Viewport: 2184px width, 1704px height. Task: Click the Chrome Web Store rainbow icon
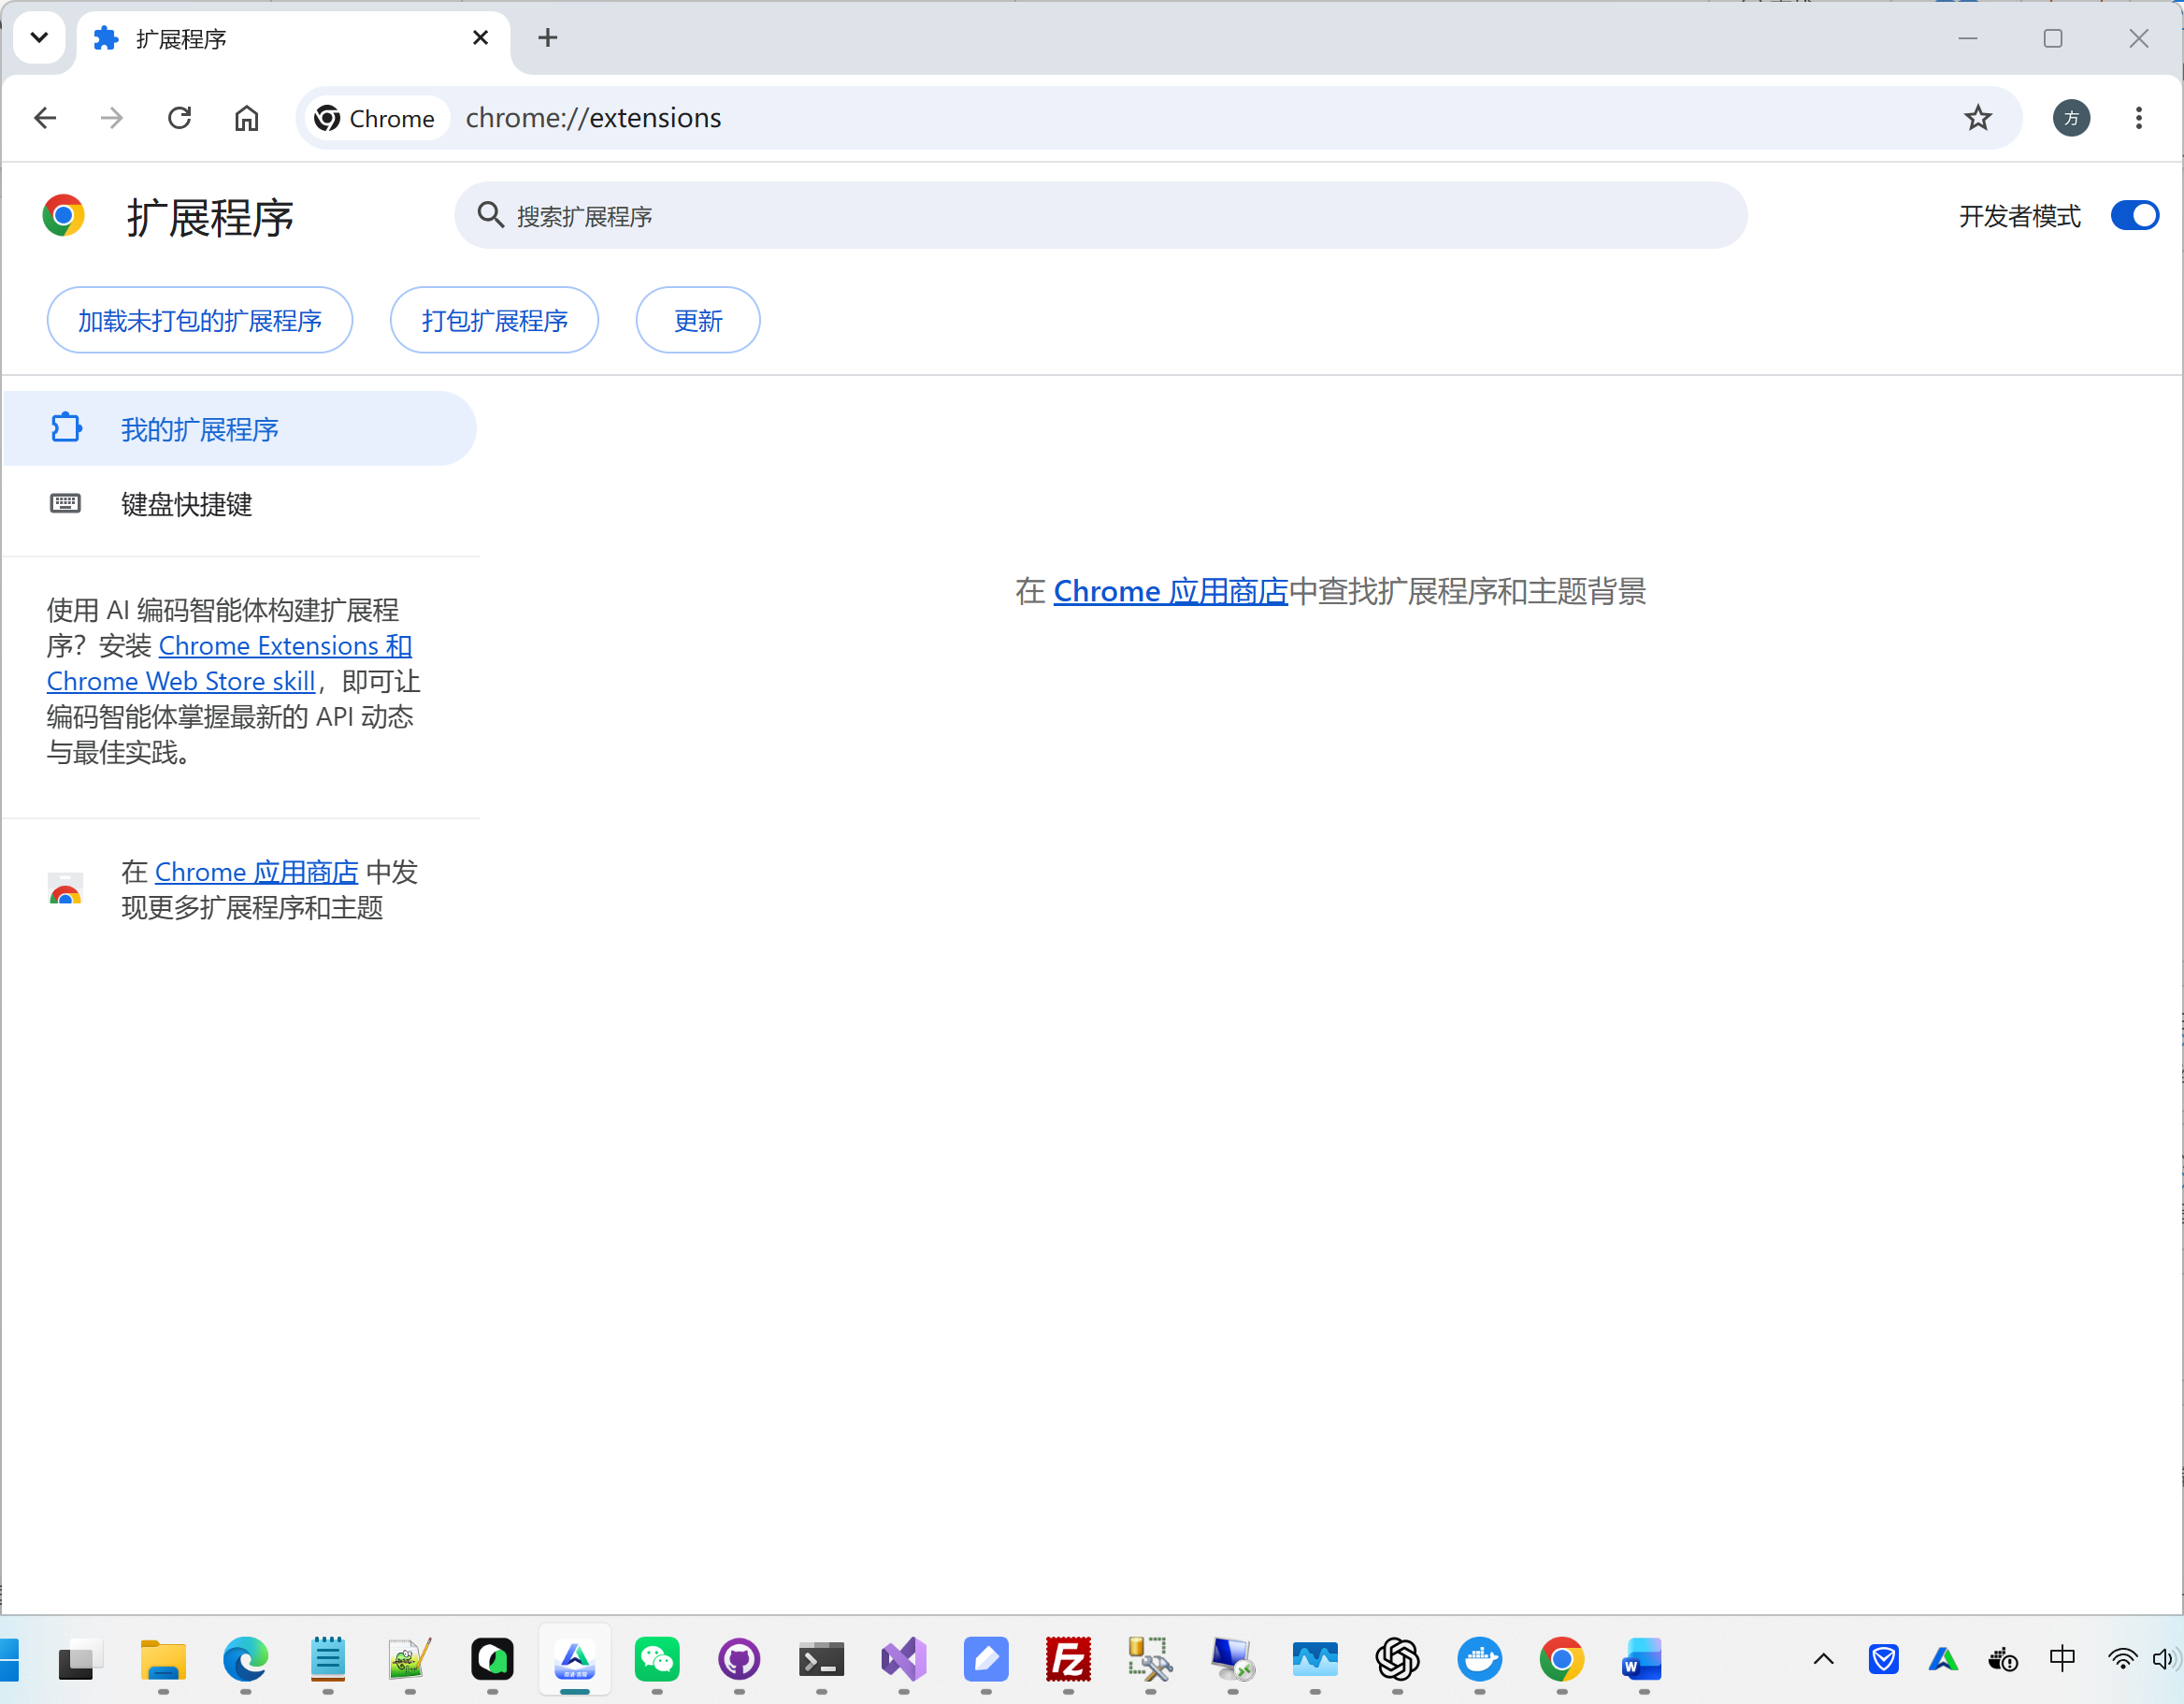click(65, 888)
